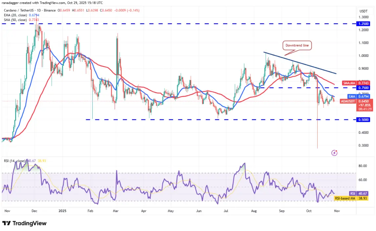Click the Nov label at time axis end
This screenshot has width=376, height=231.
[337, 211]
